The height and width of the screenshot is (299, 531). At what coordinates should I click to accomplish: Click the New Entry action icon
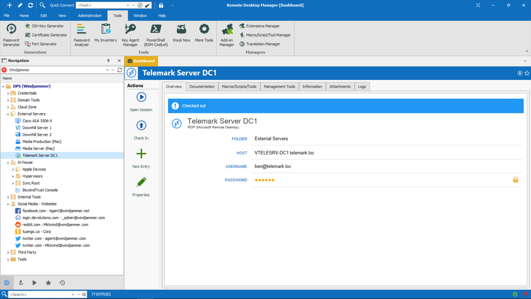point(141,154)
